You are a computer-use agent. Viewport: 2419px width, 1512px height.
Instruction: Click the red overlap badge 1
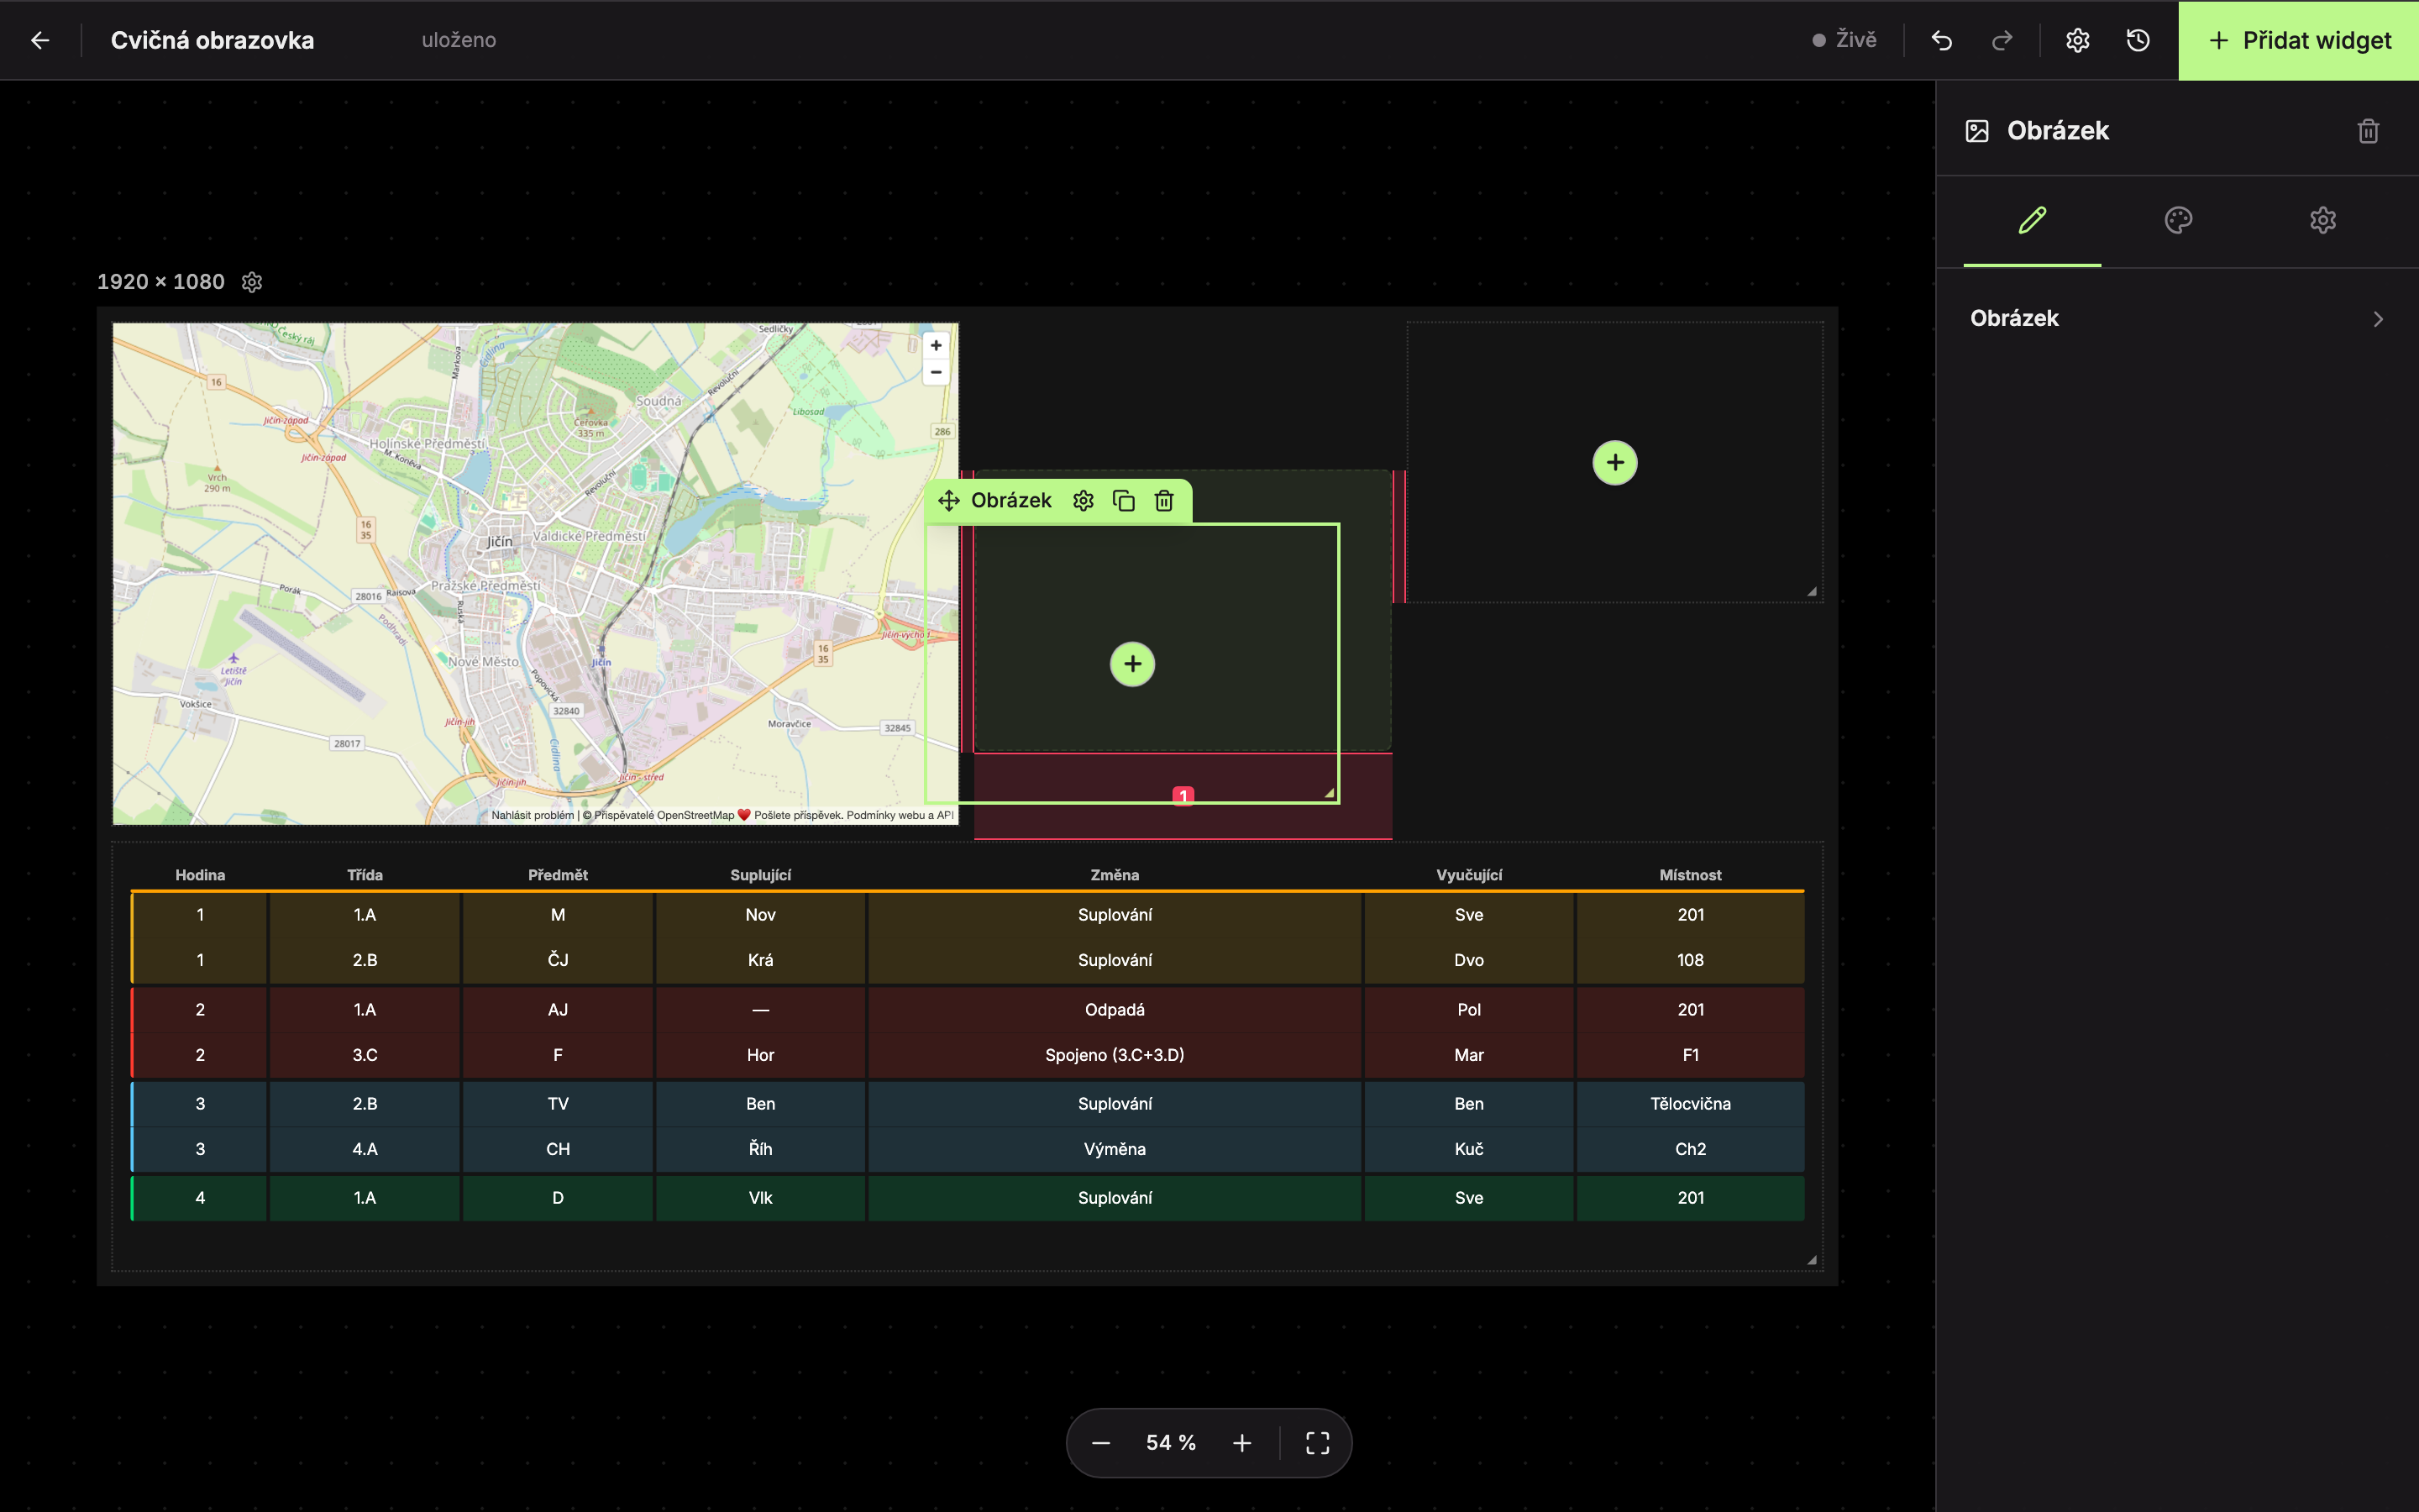1183,796
